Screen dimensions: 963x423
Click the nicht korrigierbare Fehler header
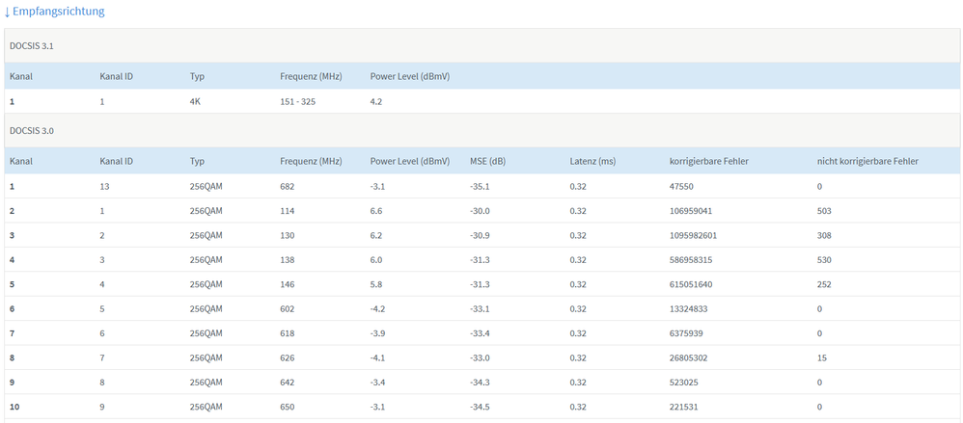[867, 161]
